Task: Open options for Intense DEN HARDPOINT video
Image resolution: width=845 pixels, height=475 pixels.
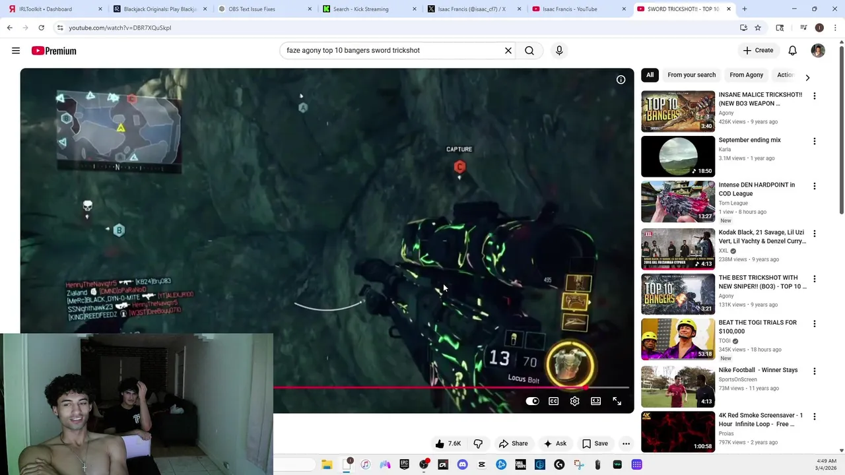Action: 814,187
